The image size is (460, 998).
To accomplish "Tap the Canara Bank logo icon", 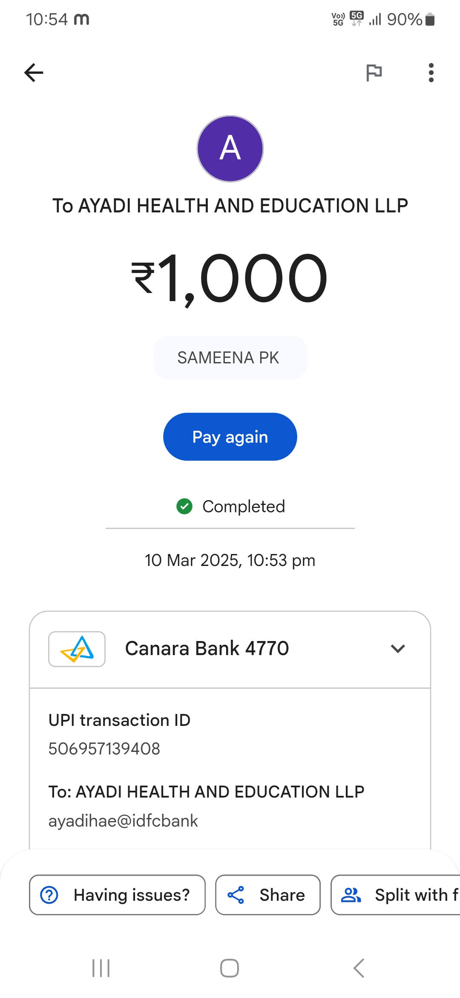I will 77,649.
